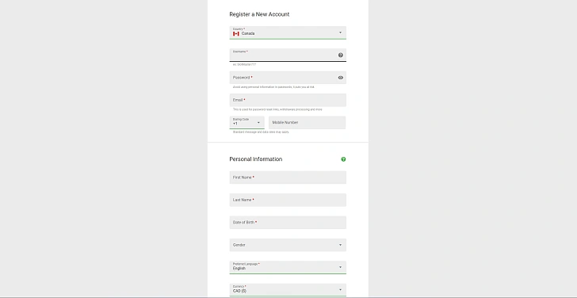The width and height of the screenshot is (577, 298).
Task: Open the Currency dropdown showing CAD ($)
Action: tap(288, 290)
